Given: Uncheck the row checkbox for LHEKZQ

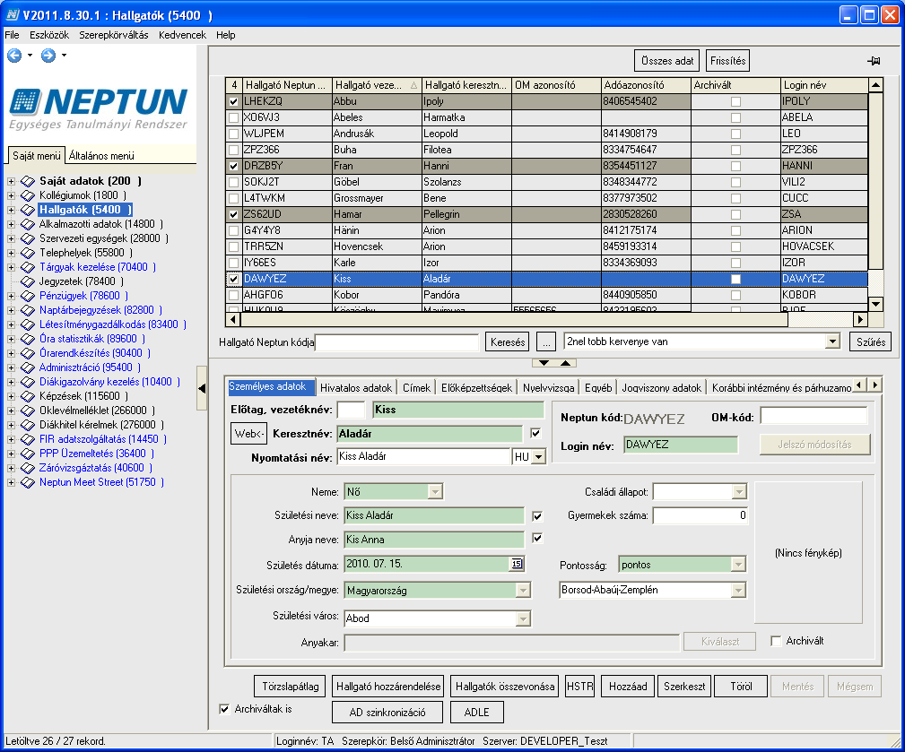Looking at the screenshot, I should (233, 101).
